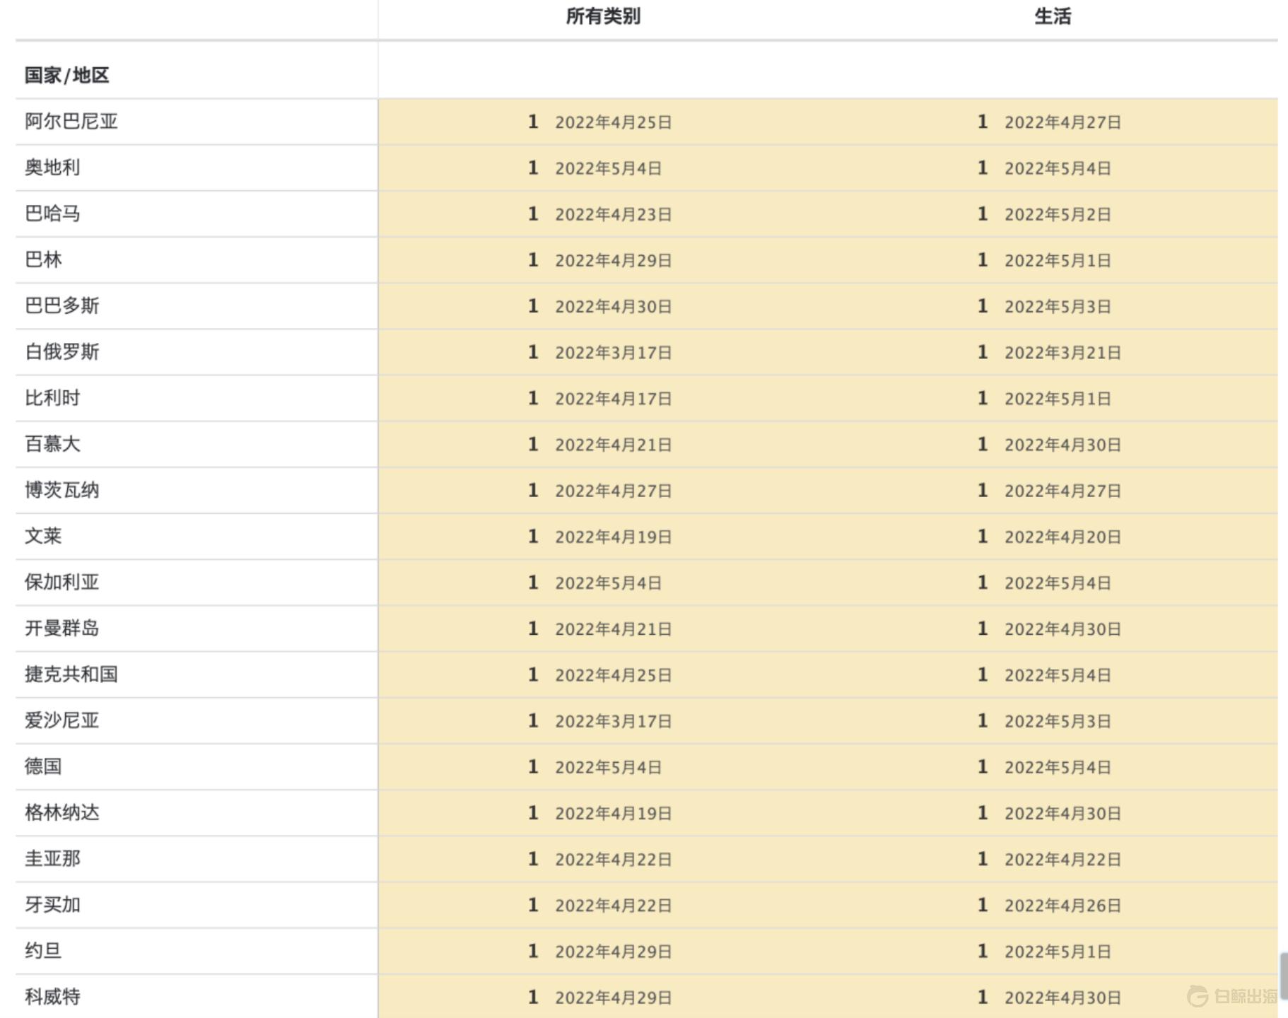Select the 生活 column header
The height and width of the screenshot is (1018, 1288).
pos(1051,18)
